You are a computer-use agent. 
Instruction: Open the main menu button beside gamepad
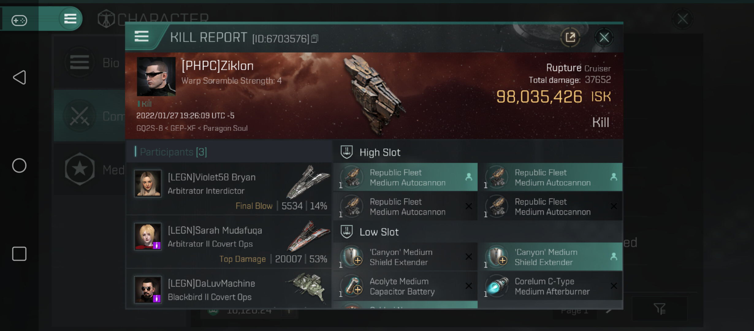(x=70, y=19)
